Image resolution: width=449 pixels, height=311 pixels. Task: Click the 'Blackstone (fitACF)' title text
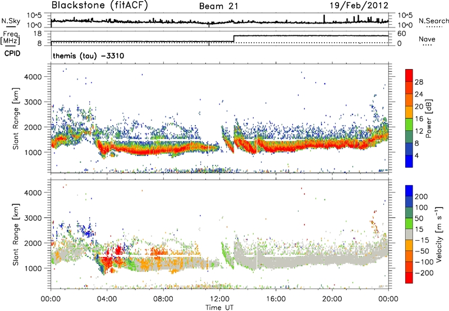point(100,6)
